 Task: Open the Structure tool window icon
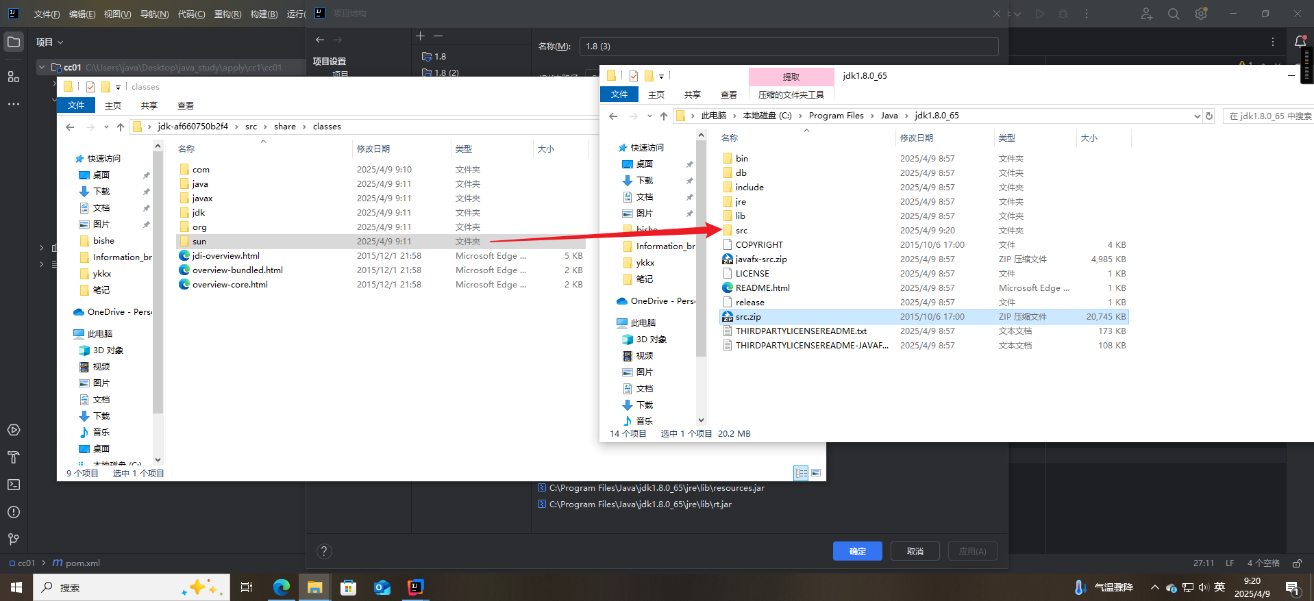(14, 77)
